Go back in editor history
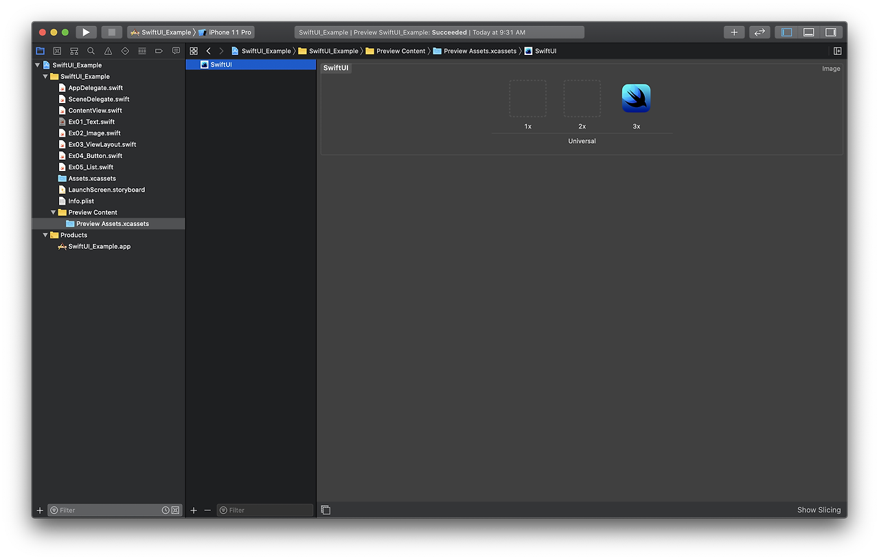 [209, 51]
